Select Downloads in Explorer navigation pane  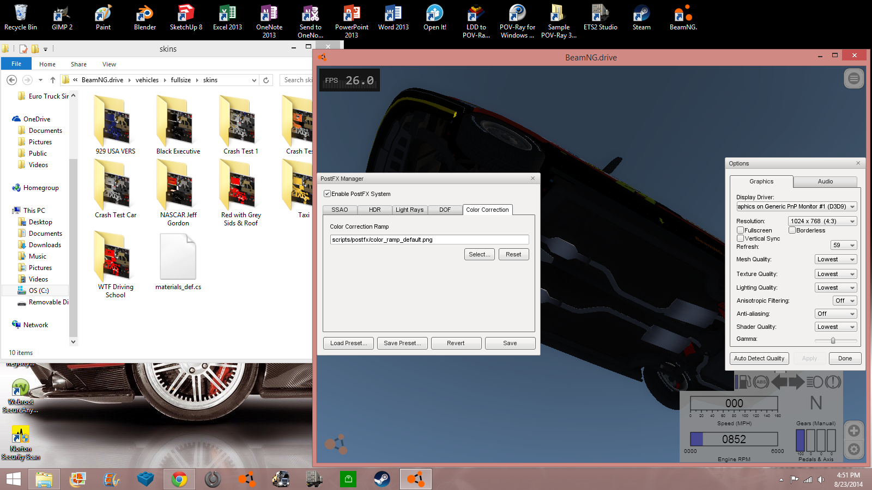click(45, 245)
